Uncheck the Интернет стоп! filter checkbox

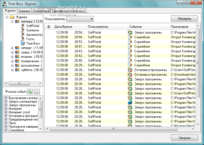coord(6,112)
